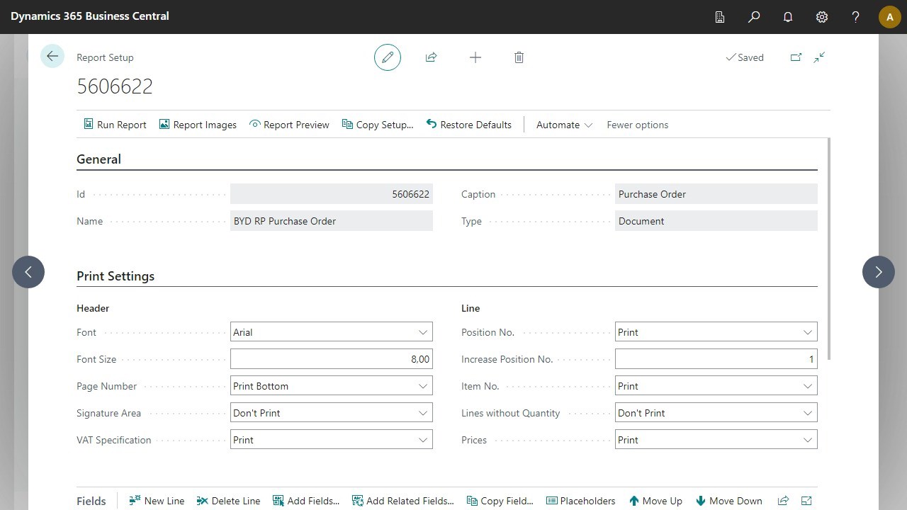This screenshot has width=907, height=510.
Task: Click Restore Defaults action
Action: point(468,125)
